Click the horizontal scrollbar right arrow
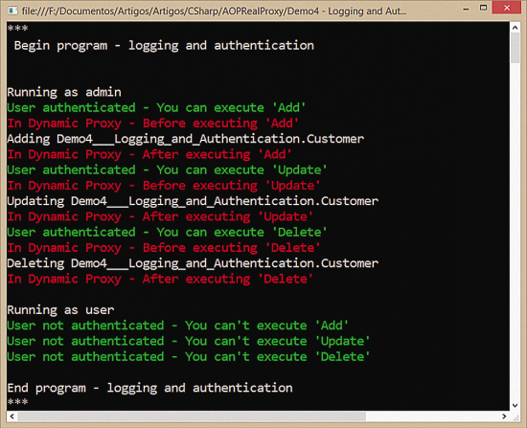The height and width of the screenshot is (428, 527). 504,417
